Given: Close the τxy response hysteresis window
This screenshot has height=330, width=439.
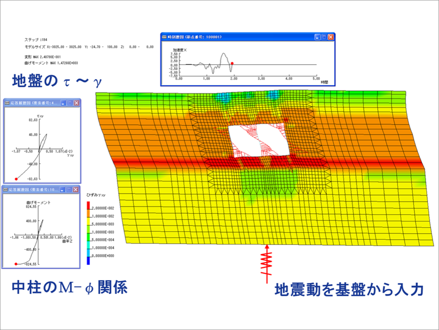Looking at the screenshot, I should tap(76, 103).
